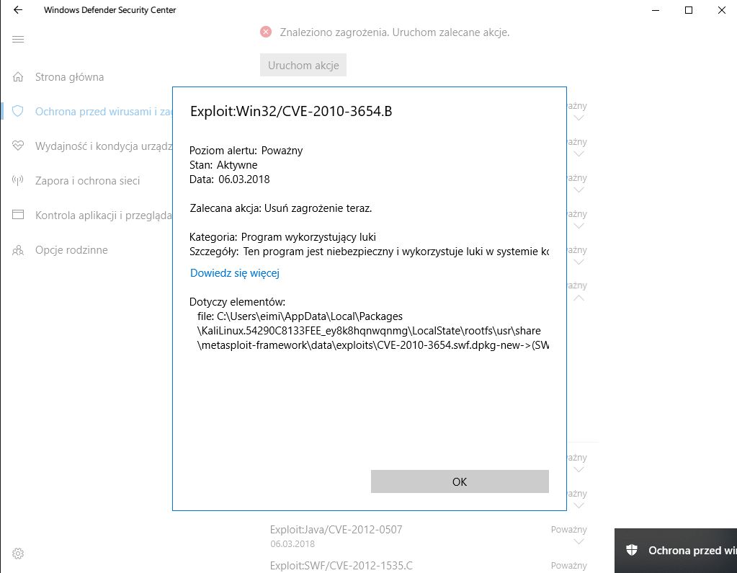This screenshot has width=737, height=573.
Task: Open the topmost Poważny severity dropdown chevron
Action: tap(579, 117)
